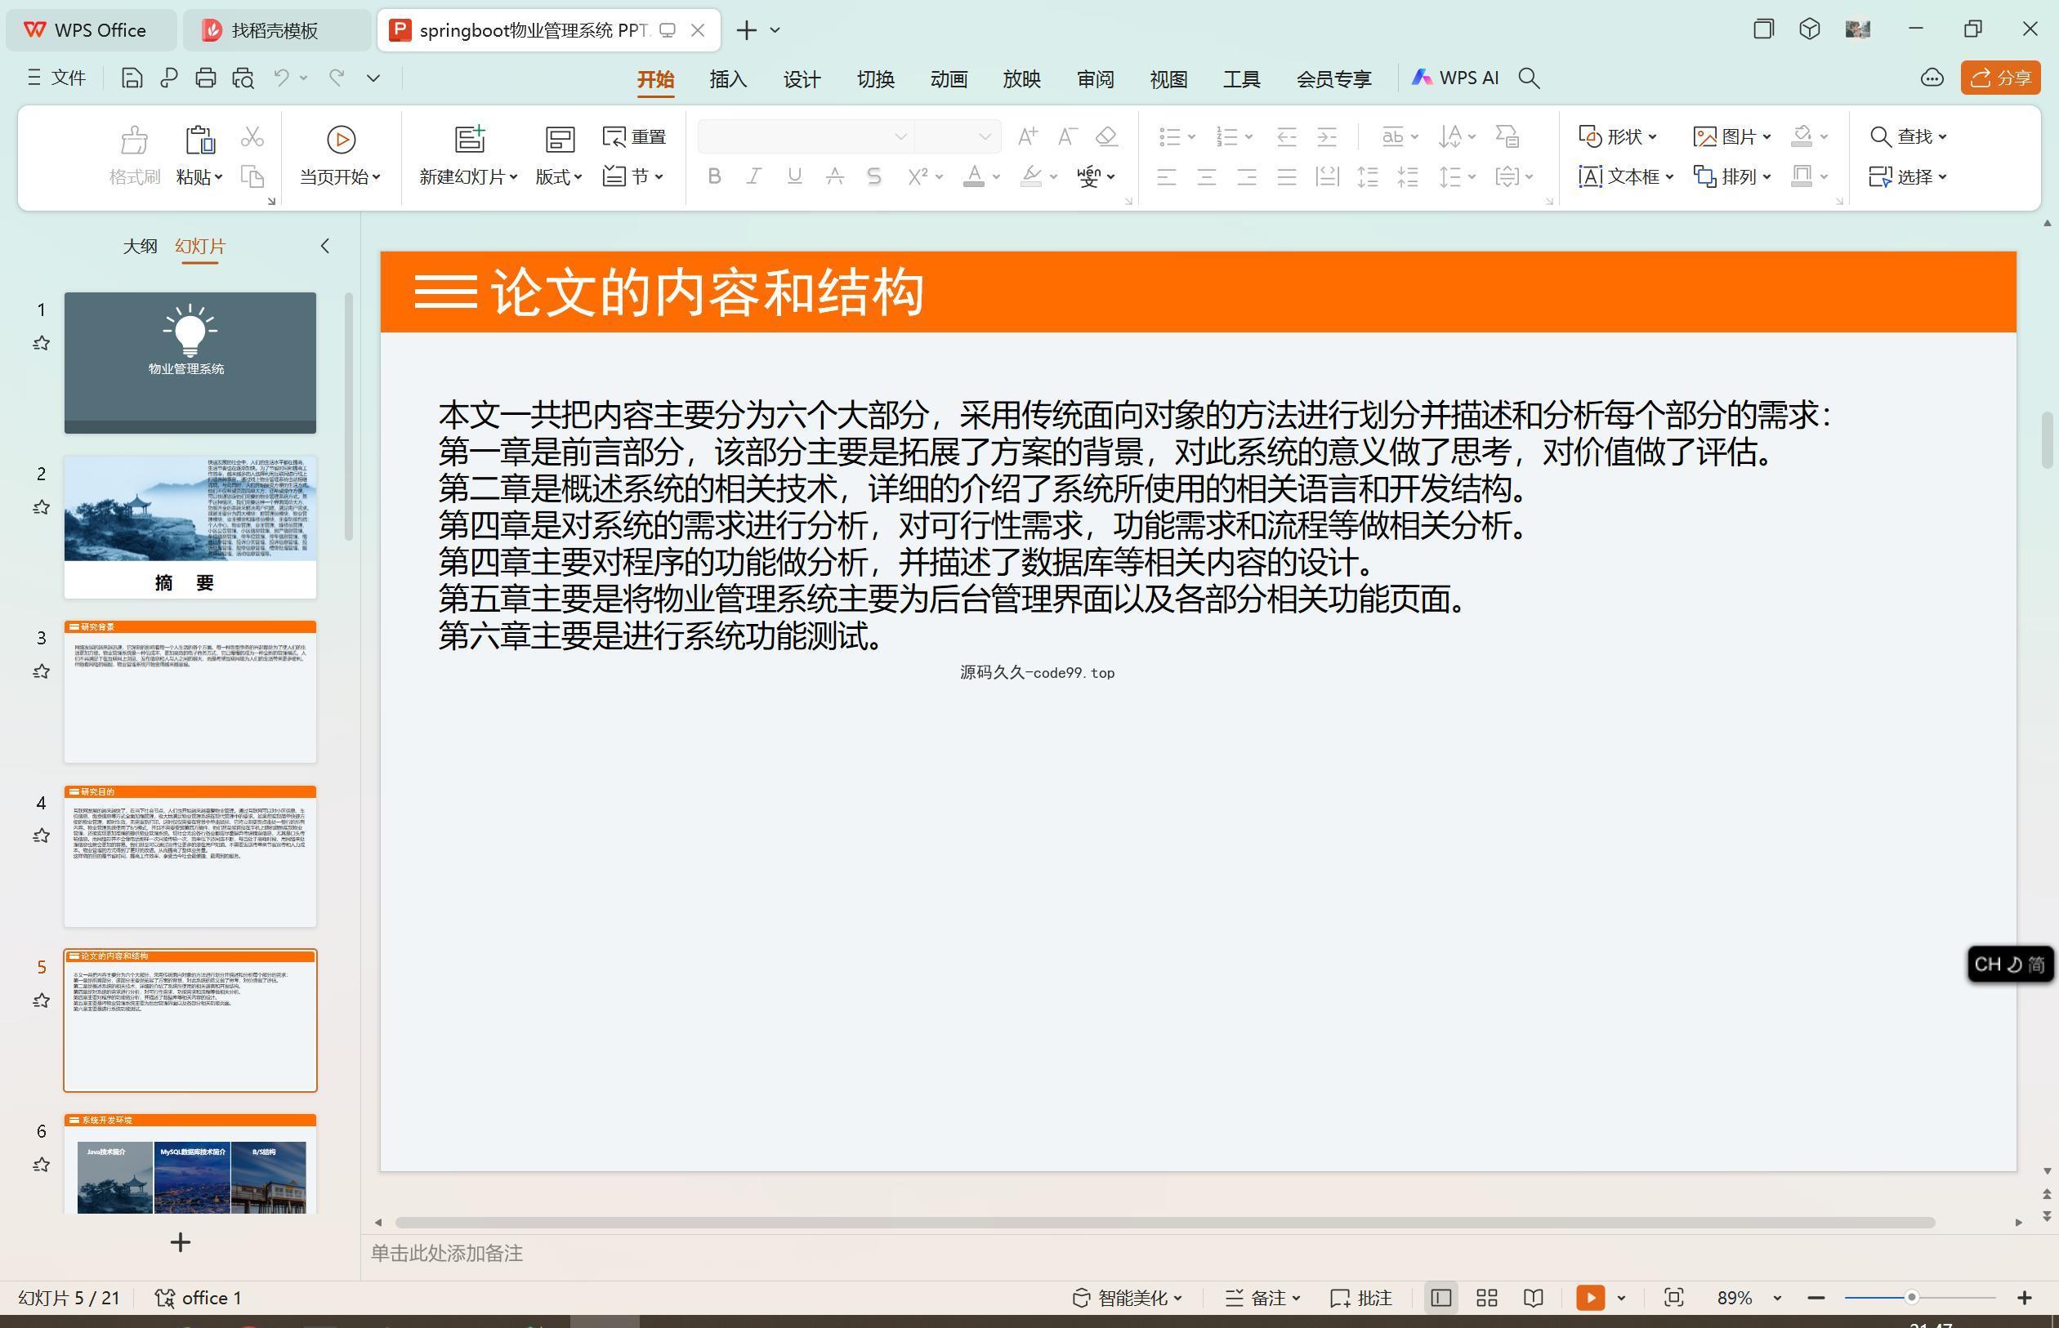2059x1328 pixels.
Task: Increase font size icon
Action: 1027,136
